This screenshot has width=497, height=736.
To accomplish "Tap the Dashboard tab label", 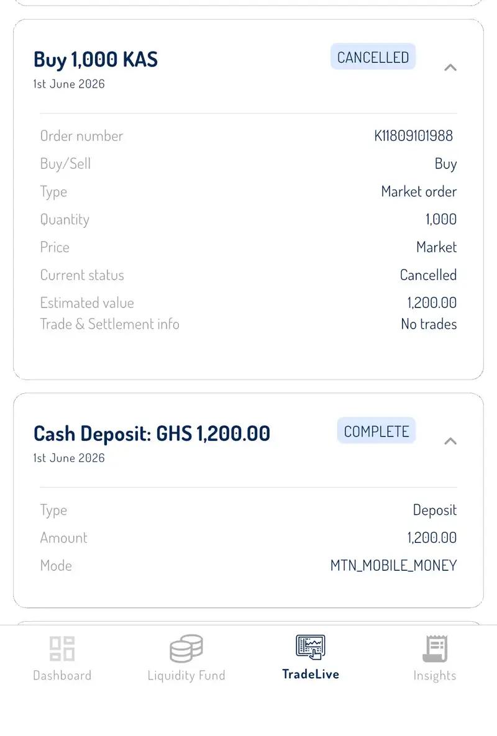I will tap(62, 676).
